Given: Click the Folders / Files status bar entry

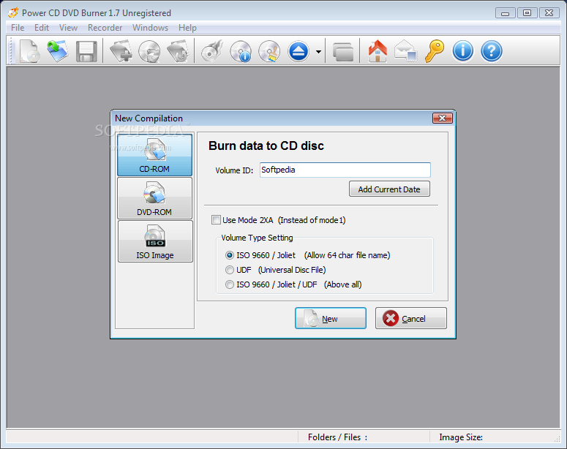Looking at the screenshot, I should [x=337, y=437].
